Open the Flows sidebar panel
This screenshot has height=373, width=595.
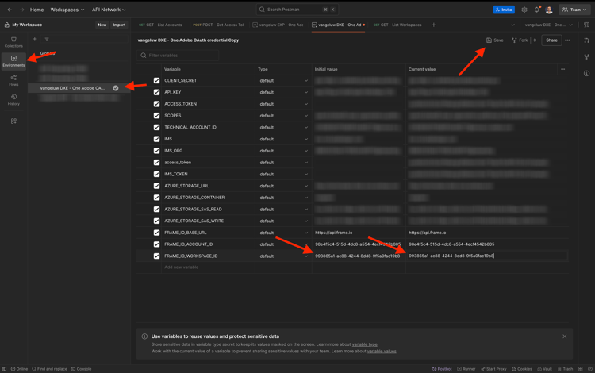[x=13, y=80]
